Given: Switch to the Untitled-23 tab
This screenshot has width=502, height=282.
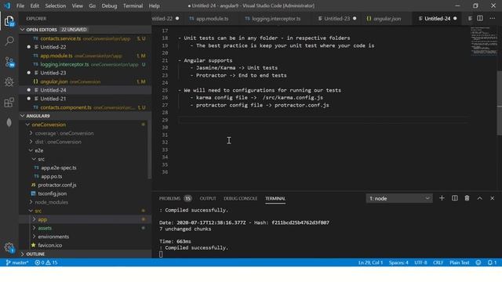Looking at the screenshot, I should click(337, 19).
